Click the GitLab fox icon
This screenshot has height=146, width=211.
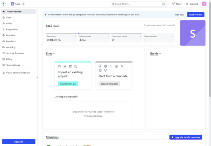(x=65, y=66)
